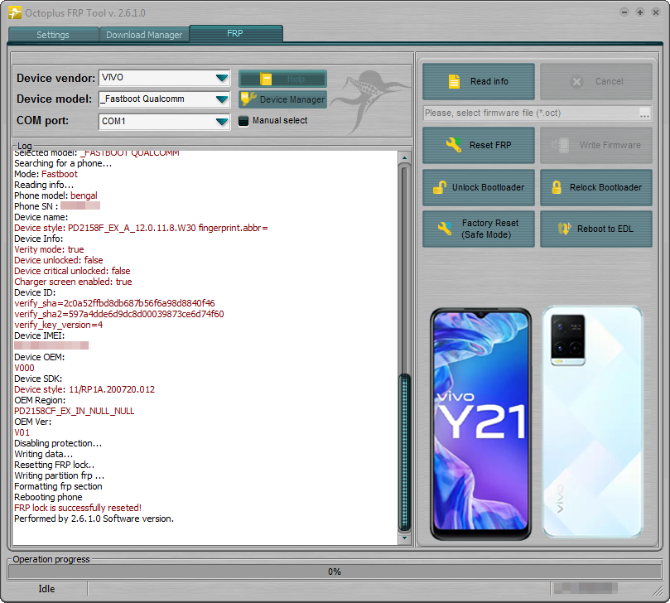Screen dimensions: 670x603
Task: Click the Octoplus app logo in title bar
Action: tap(15, 12)
